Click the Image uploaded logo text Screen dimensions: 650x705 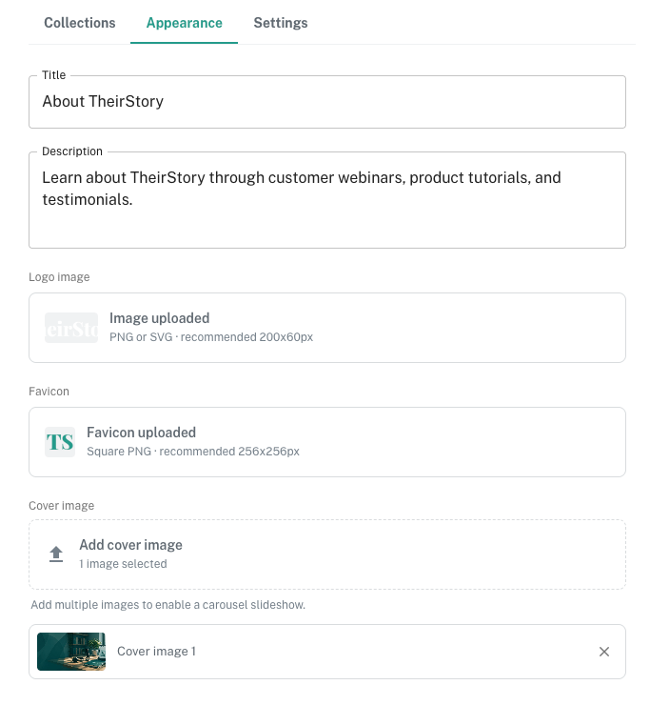click(x=160, y=318)
